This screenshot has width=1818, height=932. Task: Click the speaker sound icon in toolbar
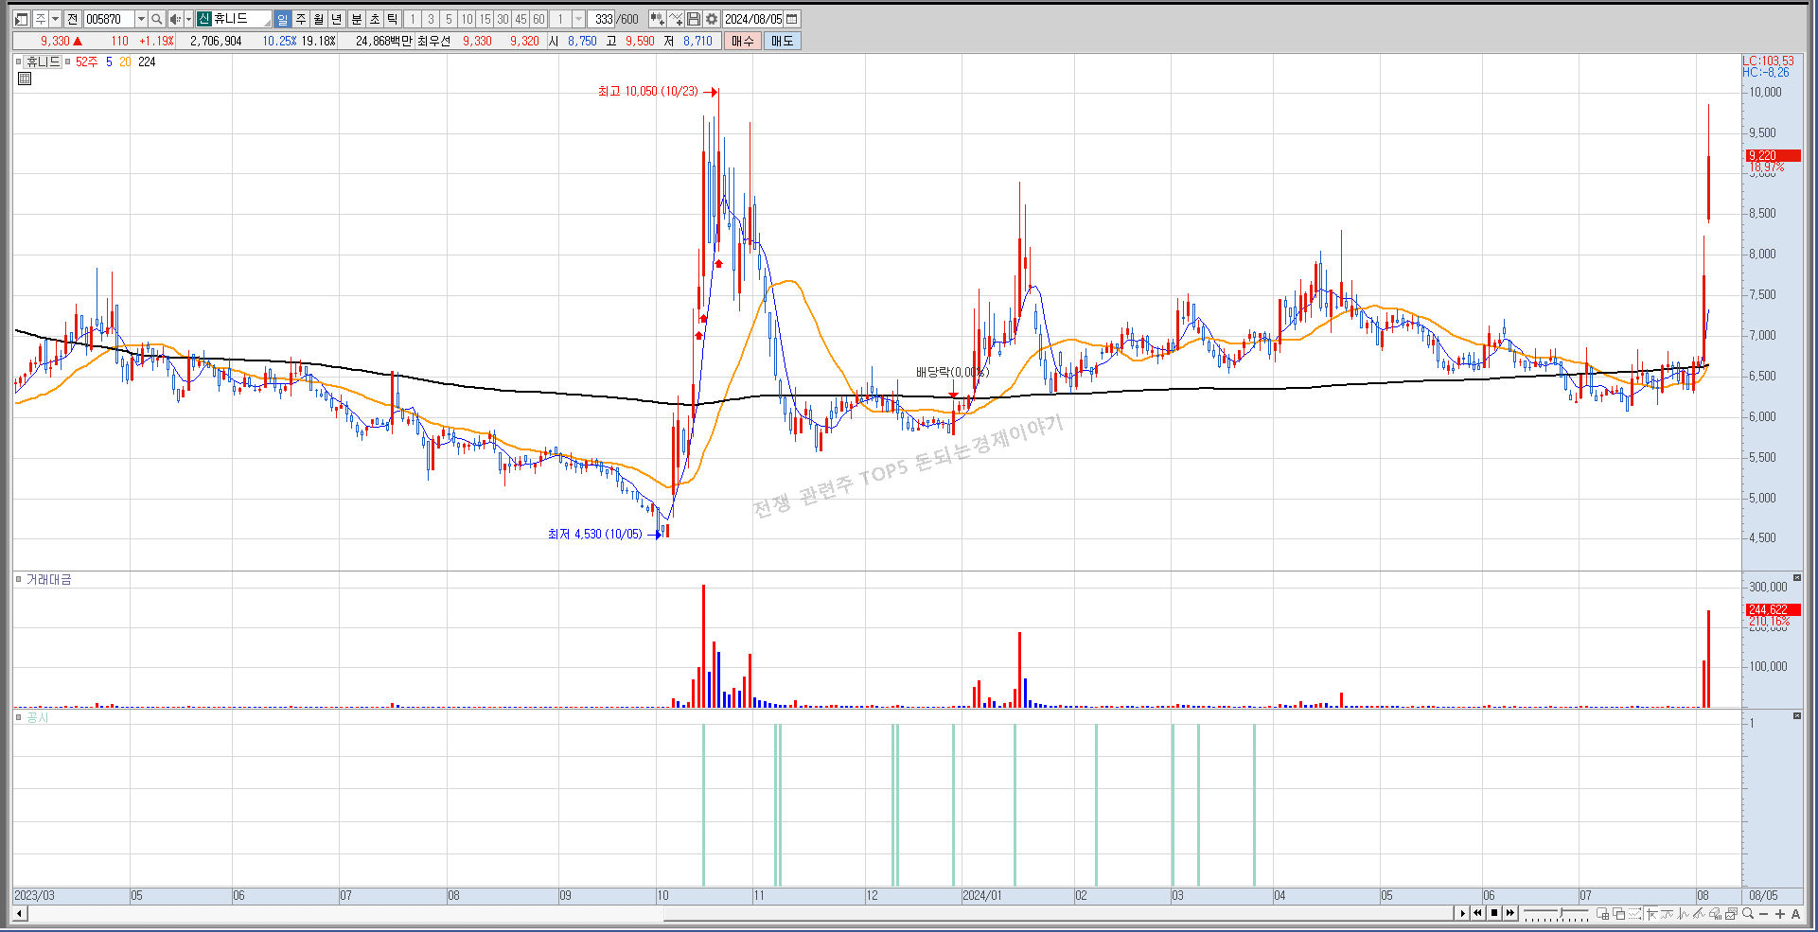click(174, 19)
